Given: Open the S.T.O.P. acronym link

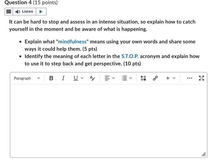Looking at the screenshot, I should (130, 56).
